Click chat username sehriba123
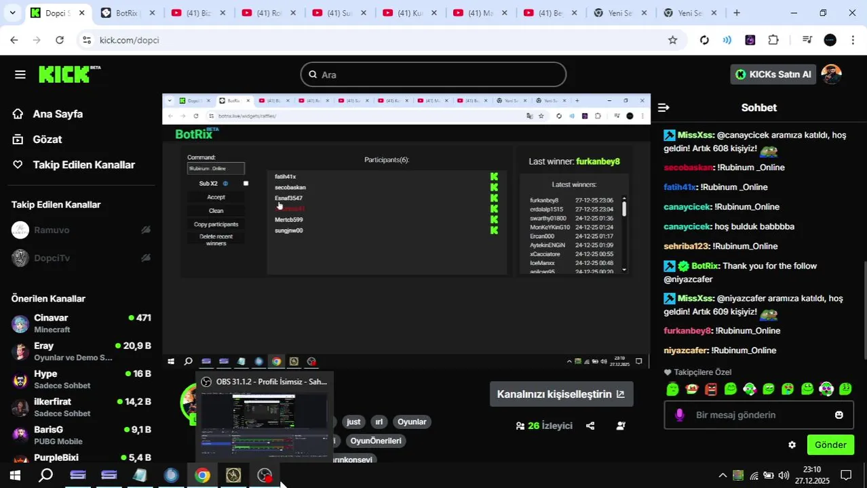867x488 pixels. 686,246
